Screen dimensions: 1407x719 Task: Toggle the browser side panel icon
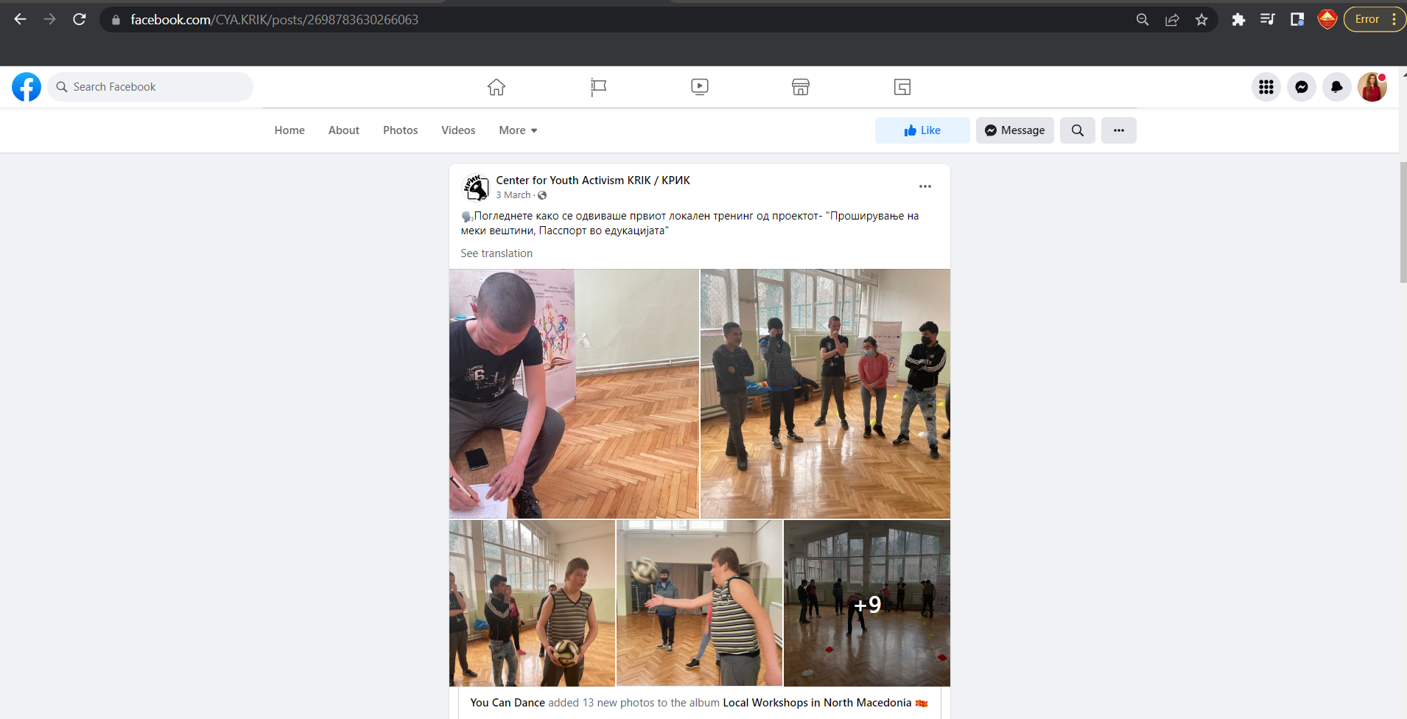tap(1297, 20)
